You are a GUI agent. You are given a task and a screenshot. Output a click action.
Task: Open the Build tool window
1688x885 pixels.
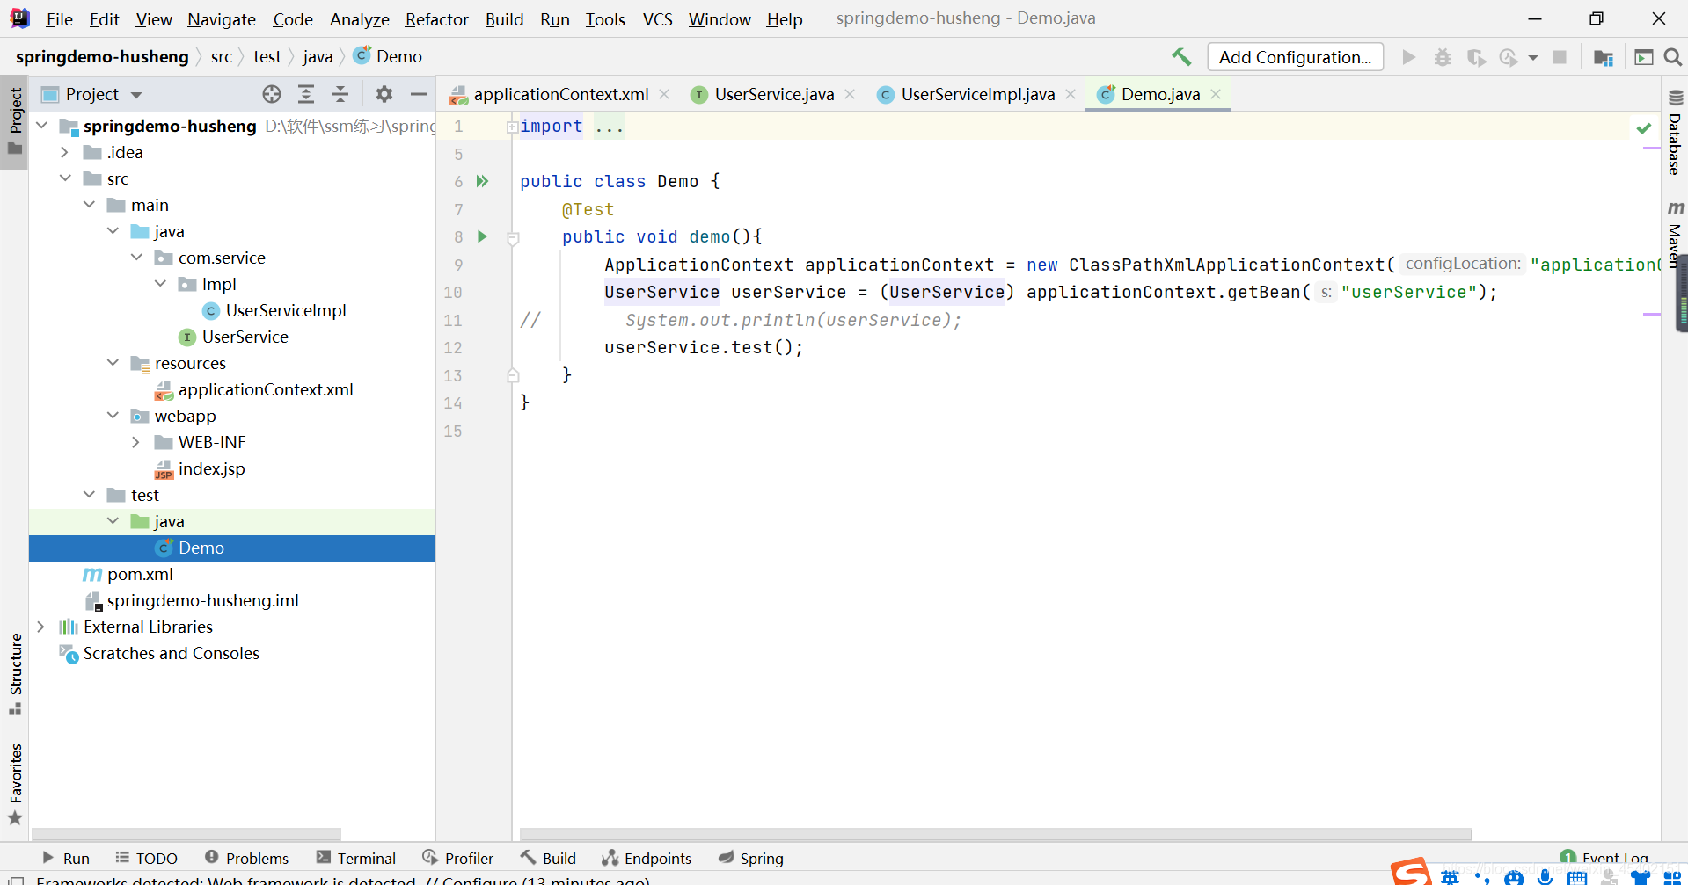pyautogui.click(x=548, y=858)
